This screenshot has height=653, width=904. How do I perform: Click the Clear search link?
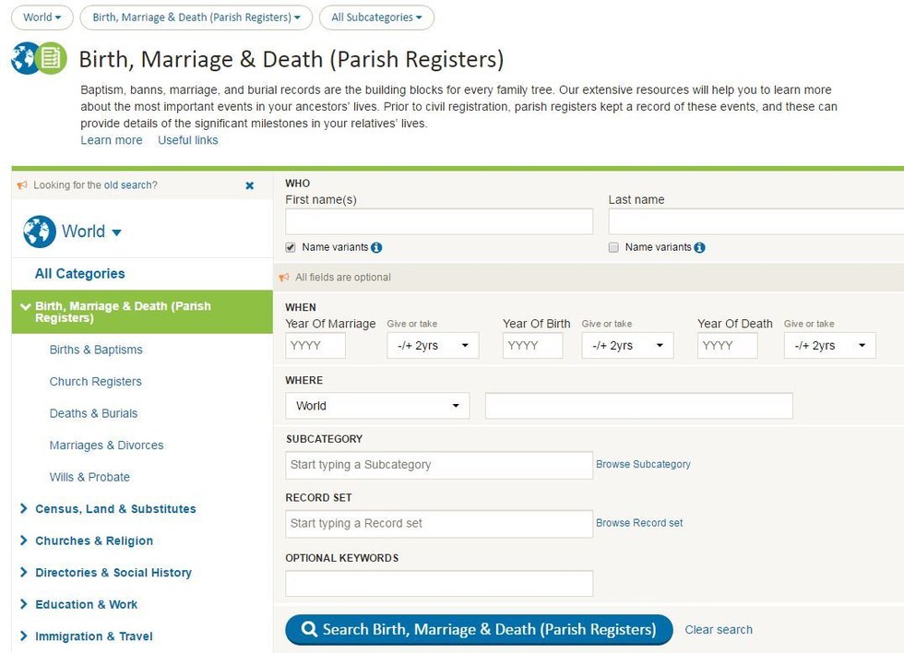719,629
